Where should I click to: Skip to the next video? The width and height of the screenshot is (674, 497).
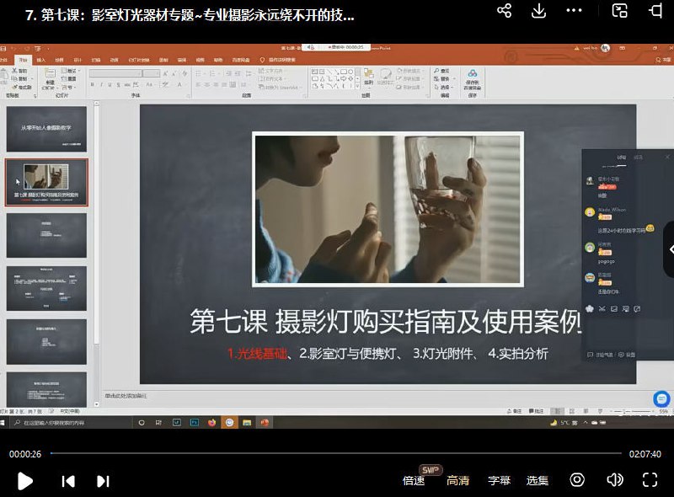tap(103, 481)
